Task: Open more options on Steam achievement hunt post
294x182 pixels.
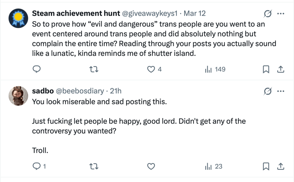Action: tap(280, 13)
